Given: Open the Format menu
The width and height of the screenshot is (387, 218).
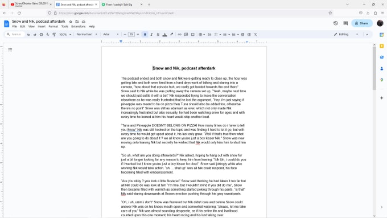Looking at the screenshot, I should coord(53,26).
